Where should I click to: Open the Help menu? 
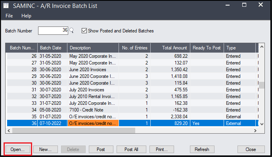click(x=26, y=16)
